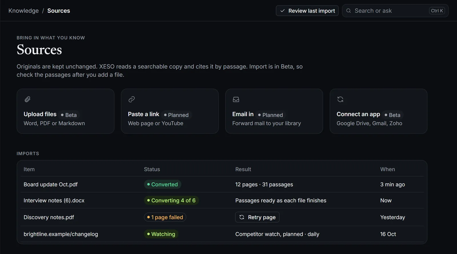Open the Upload files card

click(65, 111)
